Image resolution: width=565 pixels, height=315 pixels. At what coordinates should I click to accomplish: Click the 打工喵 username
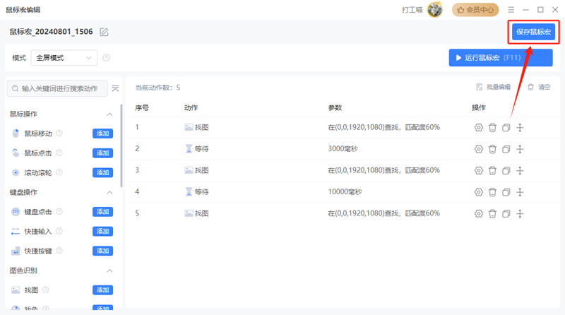tap(412, 10)
